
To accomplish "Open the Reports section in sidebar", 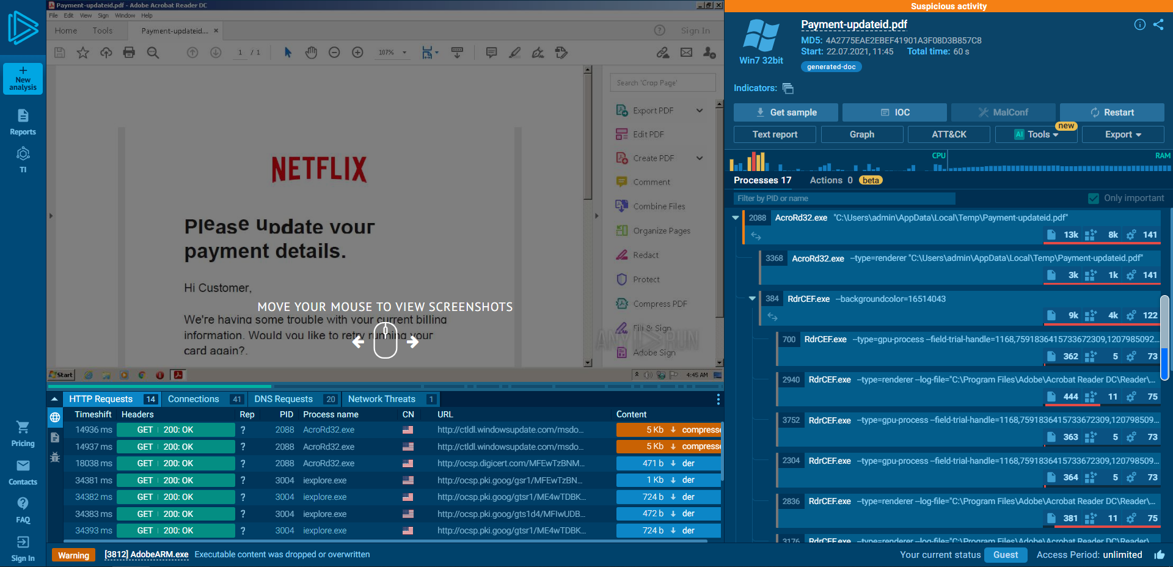I will [23, 122].
